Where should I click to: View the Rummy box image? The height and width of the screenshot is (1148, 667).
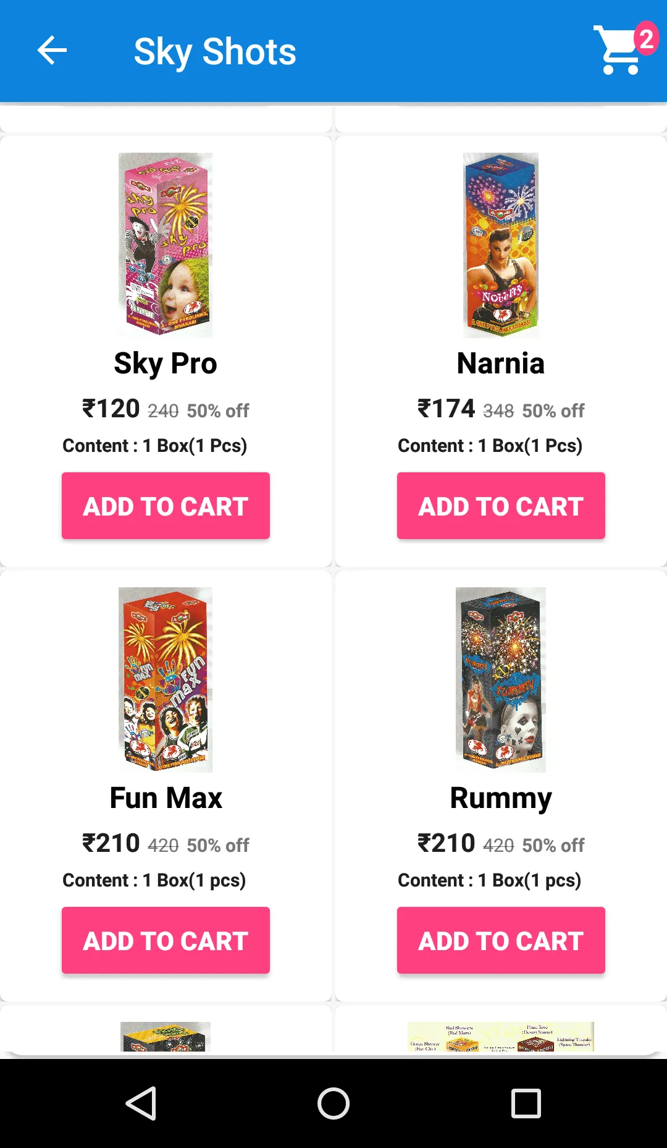coord(501,679)
